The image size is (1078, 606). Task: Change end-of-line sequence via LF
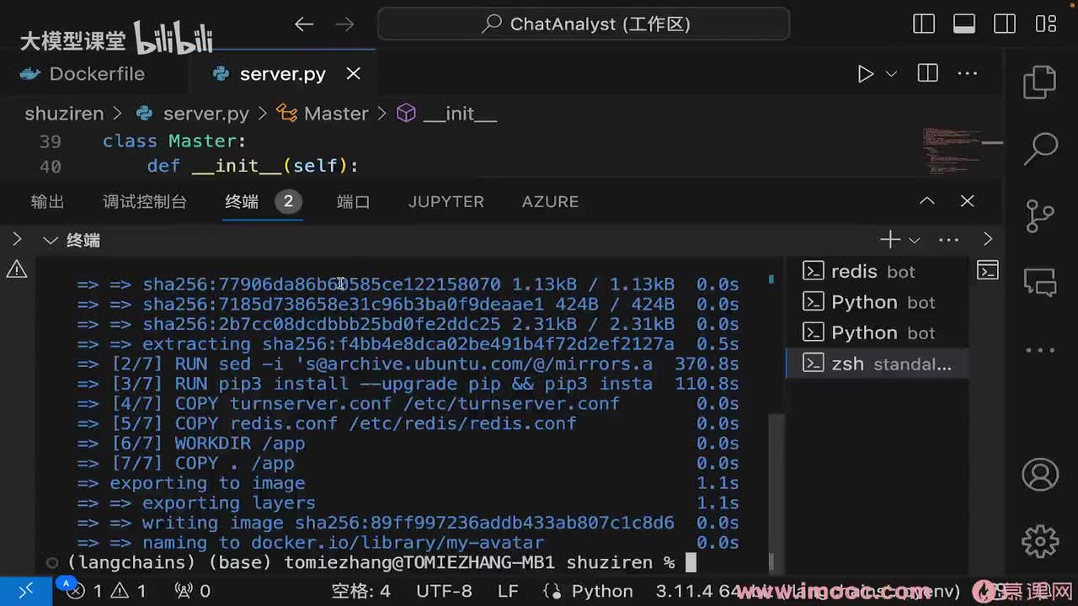click(x=508, y=591)
